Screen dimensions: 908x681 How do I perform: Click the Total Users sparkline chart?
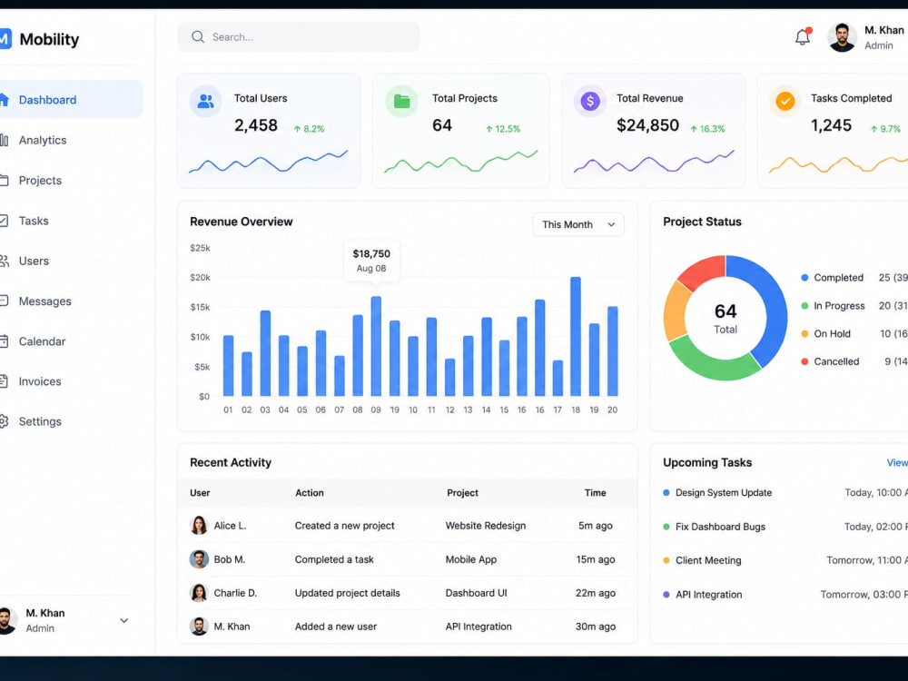(268, 162)
